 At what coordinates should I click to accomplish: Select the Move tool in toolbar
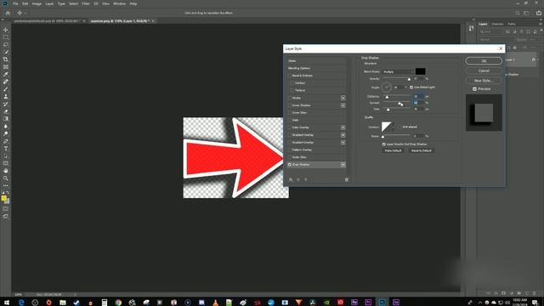point(6,31)
